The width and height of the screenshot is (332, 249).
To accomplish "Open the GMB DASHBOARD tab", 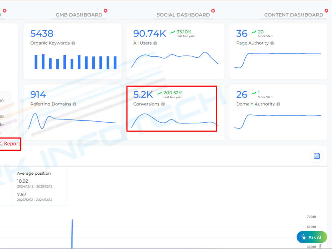I will 79,15.
